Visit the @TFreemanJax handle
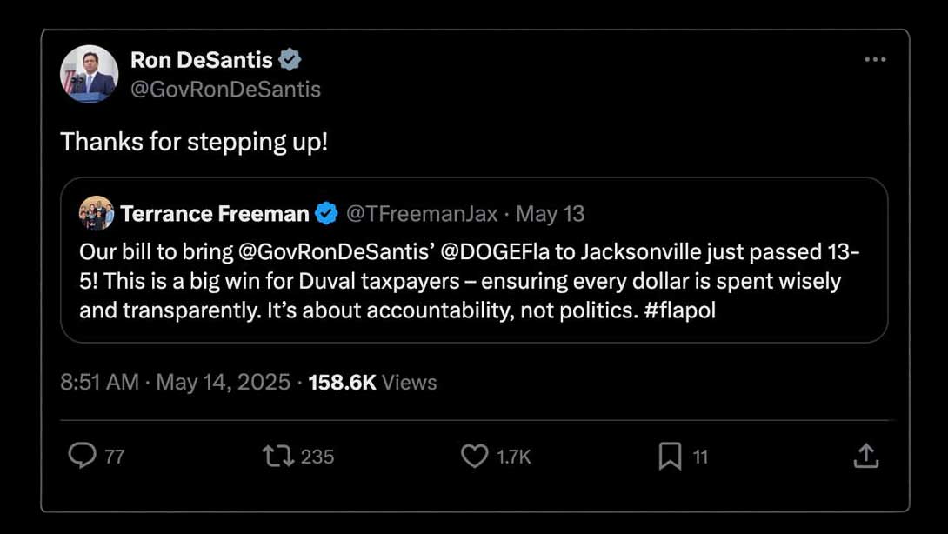Viewport: 948px width, 534px height. pos(422,214)
